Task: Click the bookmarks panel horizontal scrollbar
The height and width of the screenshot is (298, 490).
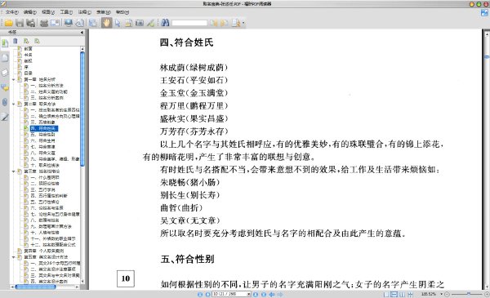Action: 35,287
